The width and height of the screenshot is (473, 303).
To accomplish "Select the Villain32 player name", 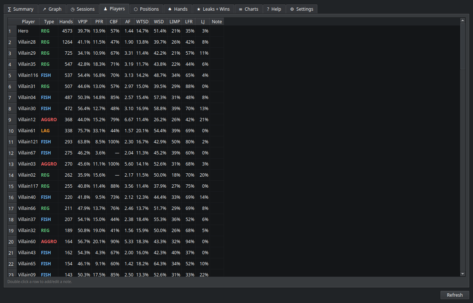I will coord(27,231).
